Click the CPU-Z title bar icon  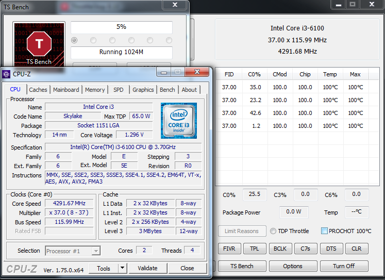6,74
